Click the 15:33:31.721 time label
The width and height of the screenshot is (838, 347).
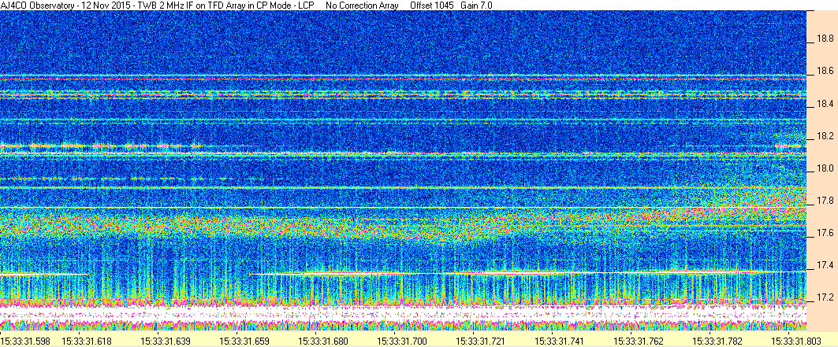[x=479, y=340]
